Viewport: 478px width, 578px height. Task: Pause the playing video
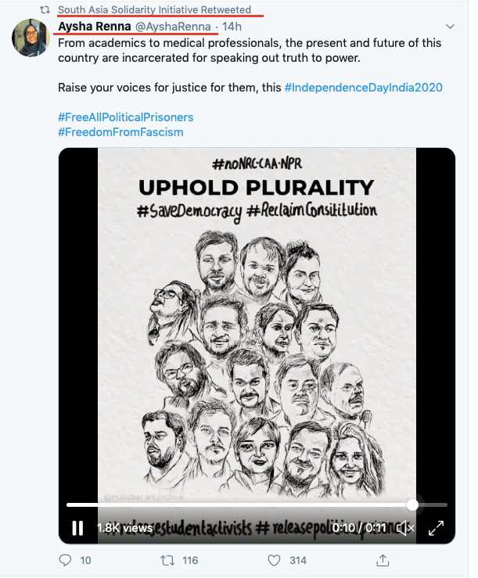(x=77, y=528)
